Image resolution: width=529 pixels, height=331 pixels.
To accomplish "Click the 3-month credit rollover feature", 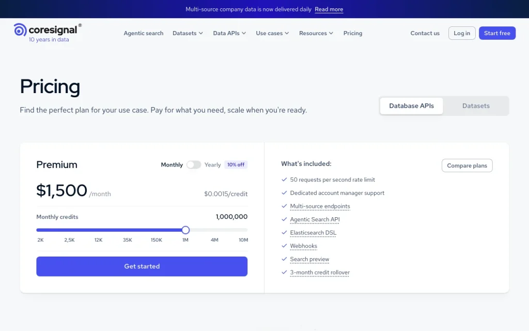I will (320, 272).
